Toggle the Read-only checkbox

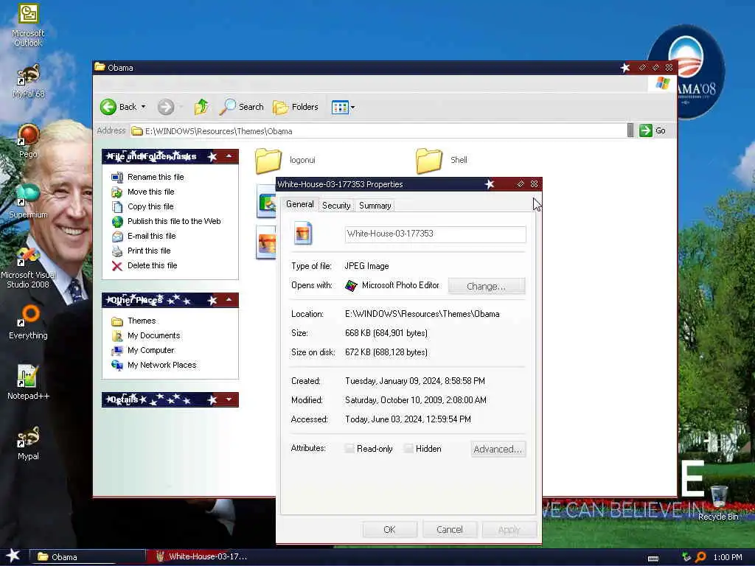(x=349, y=449)
